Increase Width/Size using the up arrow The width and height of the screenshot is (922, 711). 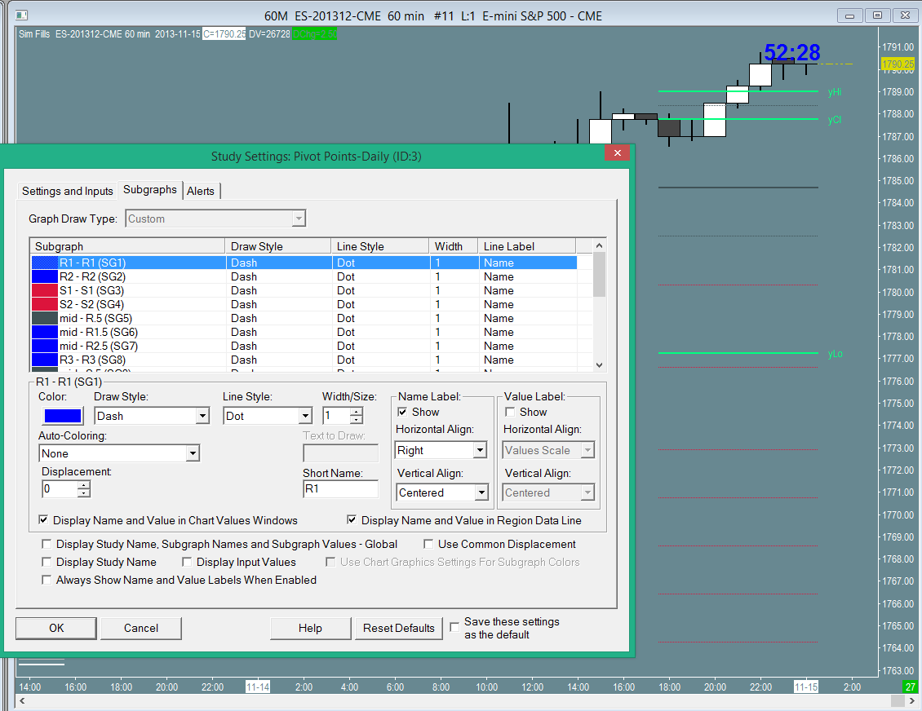pos(357,412)
